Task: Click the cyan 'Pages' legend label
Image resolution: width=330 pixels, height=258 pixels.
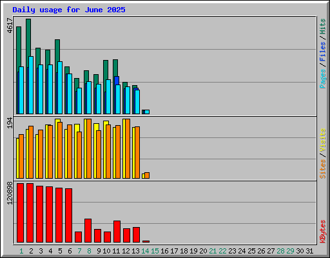Action: (323, 79)
